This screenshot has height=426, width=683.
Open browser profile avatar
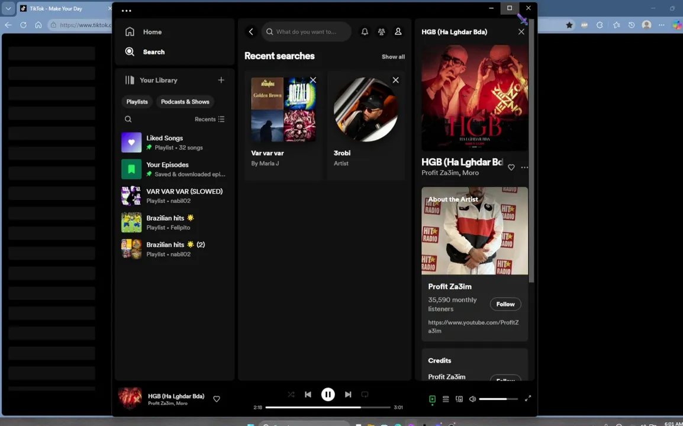coord(647,25)
